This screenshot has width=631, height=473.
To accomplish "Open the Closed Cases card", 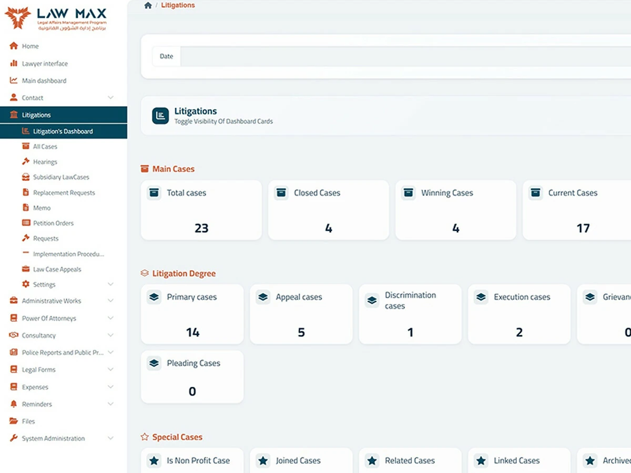I will pyautogui.click(x=329, y=210).
